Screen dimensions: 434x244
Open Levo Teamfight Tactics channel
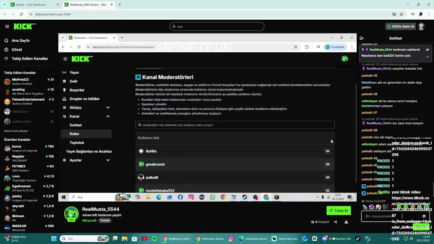pos(29,178)
